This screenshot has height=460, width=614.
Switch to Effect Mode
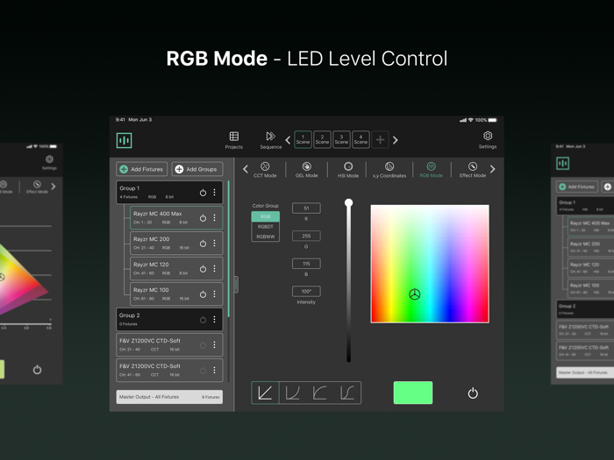[x=473, y=170]
